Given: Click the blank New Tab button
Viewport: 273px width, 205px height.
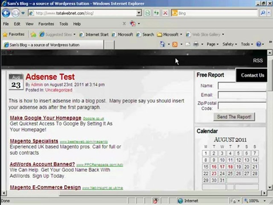Looking at the screenshot, I should point(109,45).
